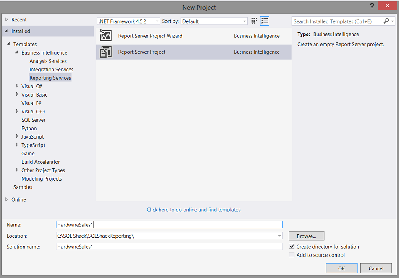Collapse the Installed section
Screen dimensions: 399x278
[6, 31]
